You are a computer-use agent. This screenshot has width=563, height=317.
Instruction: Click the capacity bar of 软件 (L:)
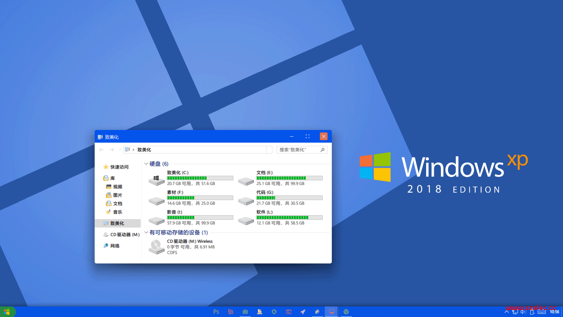(289, 217)
